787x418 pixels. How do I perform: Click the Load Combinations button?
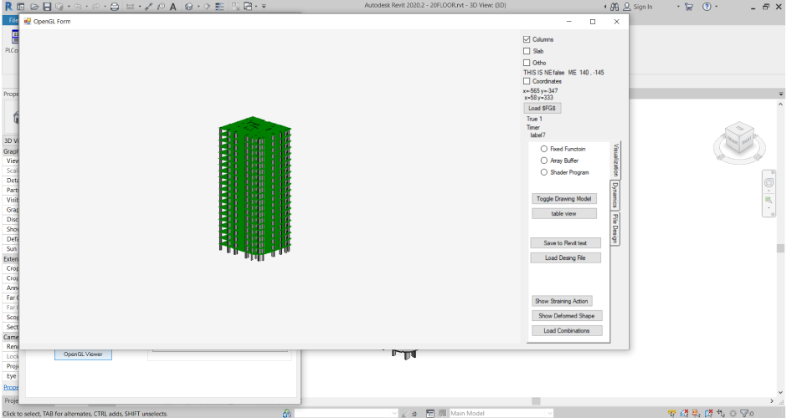567,330
